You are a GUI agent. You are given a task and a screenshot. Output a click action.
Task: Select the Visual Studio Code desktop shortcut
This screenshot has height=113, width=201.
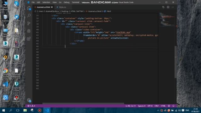[5, 86]
